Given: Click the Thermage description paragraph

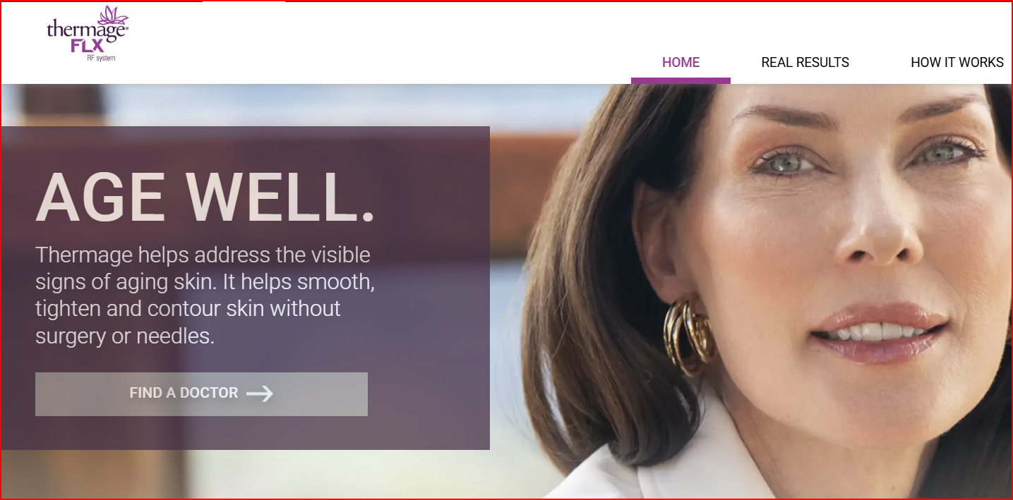Looking at the screenshot, I should (x=205, y=295).
